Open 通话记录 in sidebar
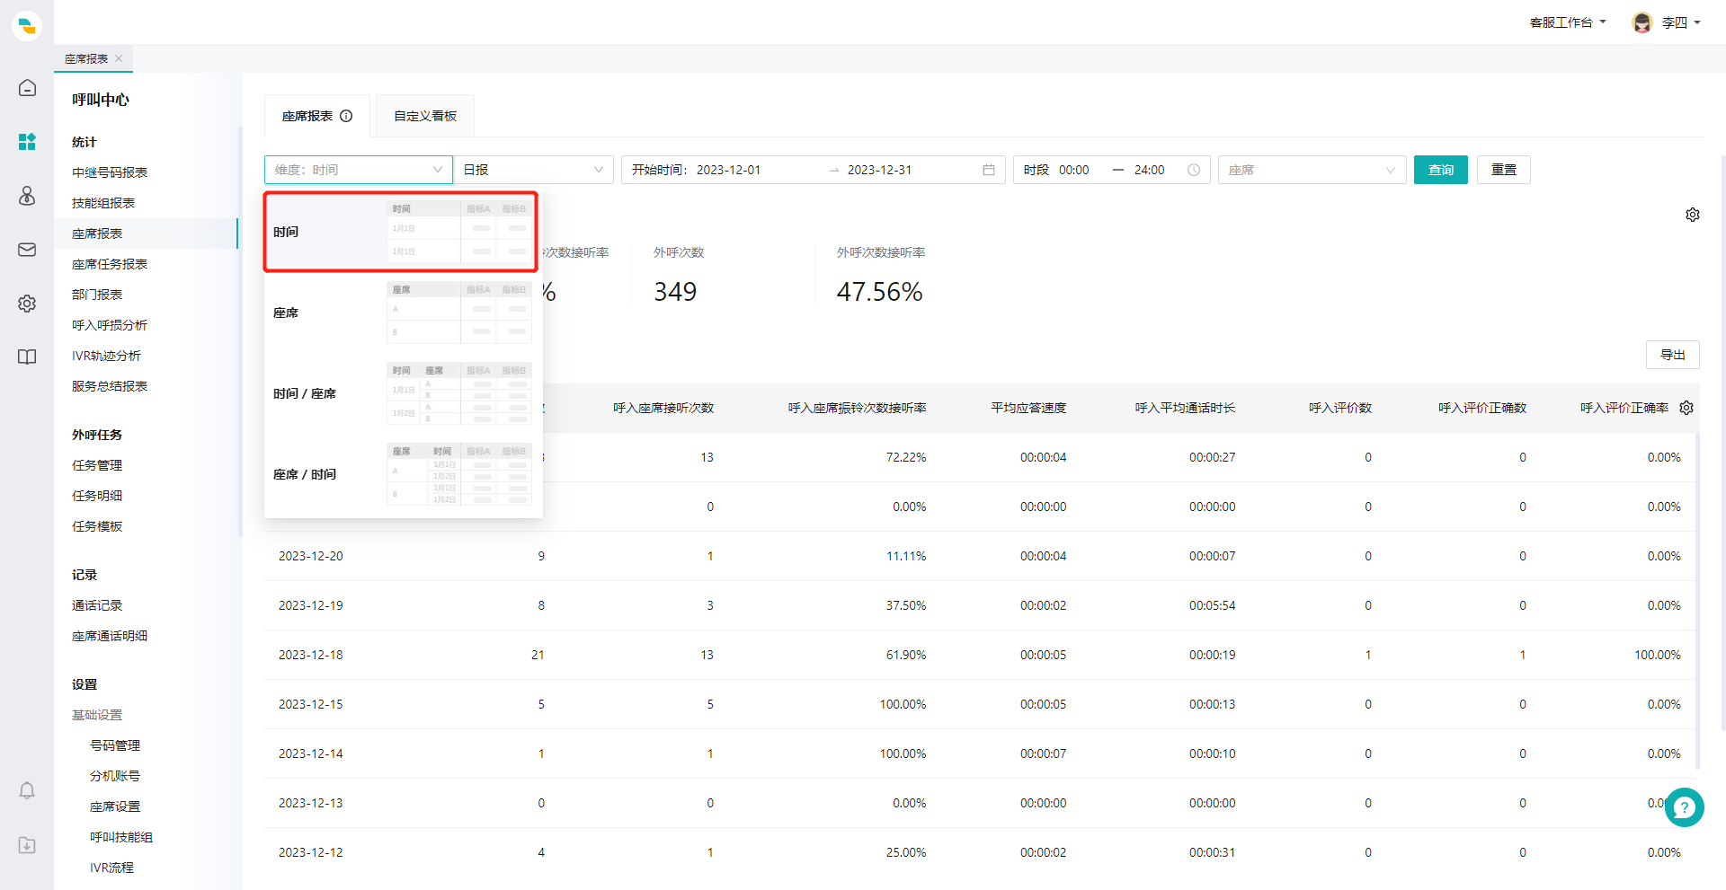Screen dimensions: 1726x890 tap(97, 605)
